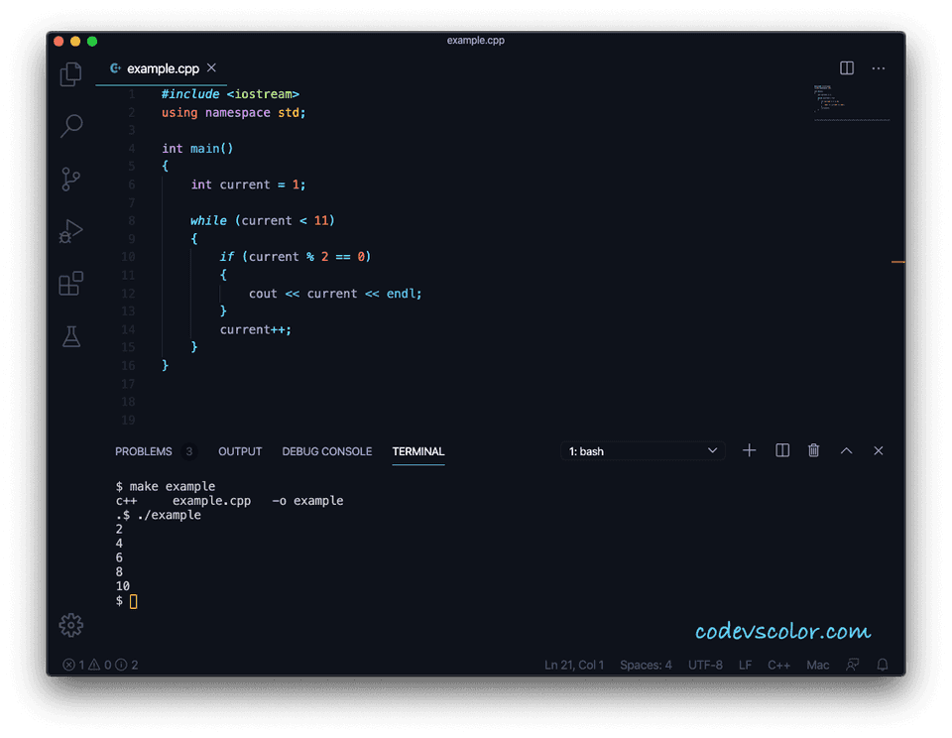The height and width of the screenshot is (738, 952).
Task: Open the 1: bash terminal dropdown
Action: 642,450
